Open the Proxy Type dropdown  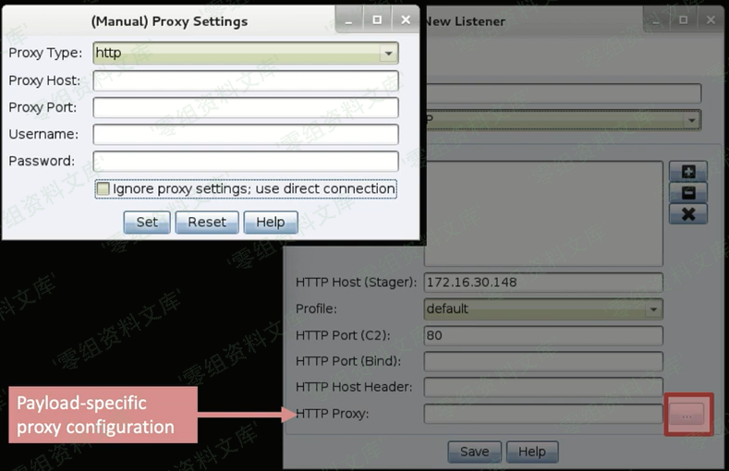pos(246,53)
